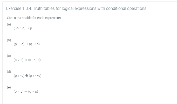Click the AND symbol in expression (a)
Viewport: 177px width, 104px height.
click(21, 29)
